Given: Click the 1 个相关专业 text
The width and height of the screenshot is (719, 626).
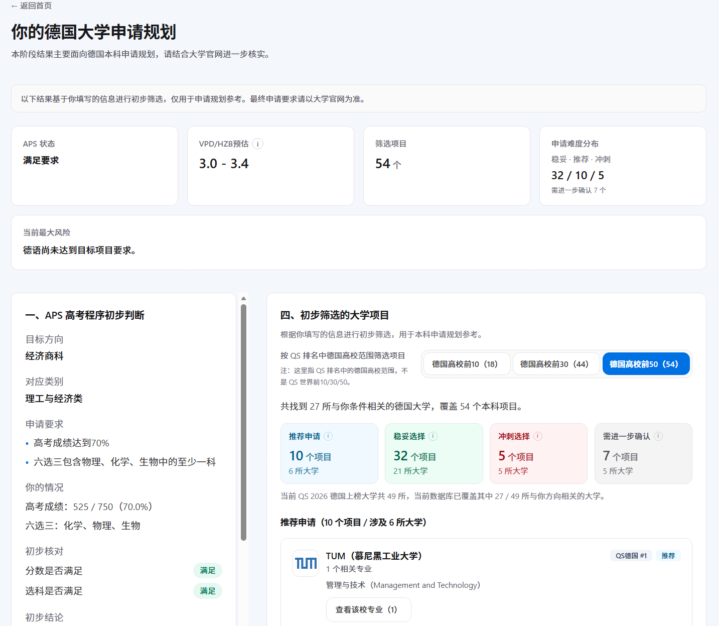Looking at the screenshot, I should [349, 569].
